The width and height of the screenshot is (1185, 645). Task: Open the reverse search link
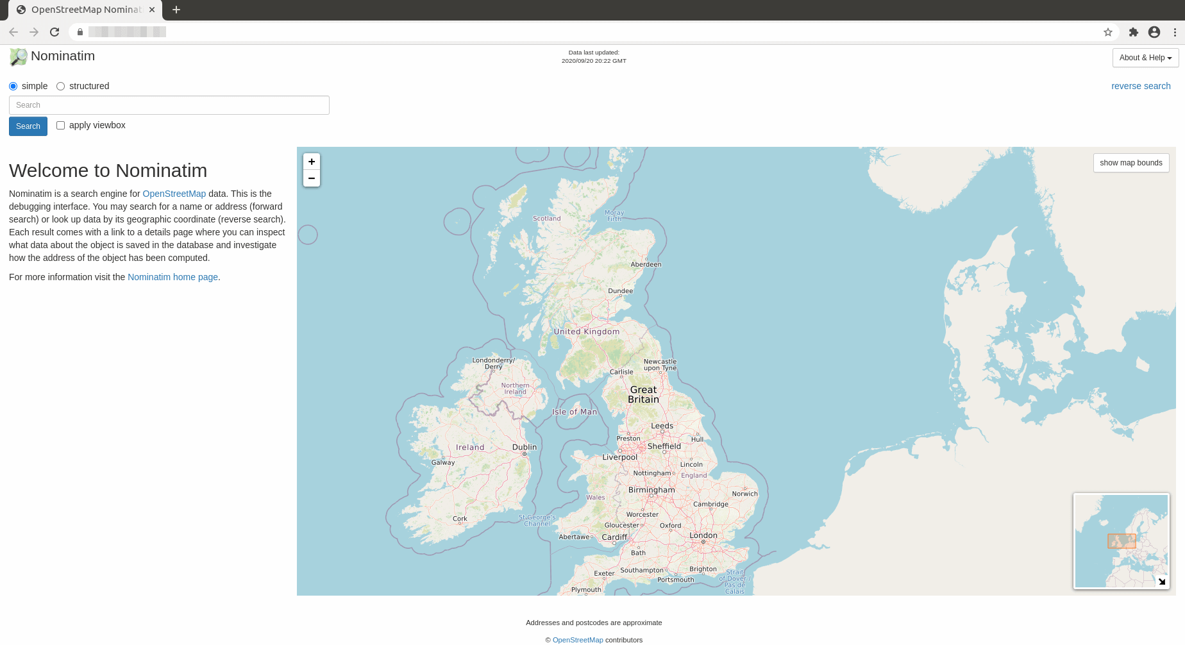click(x=1141, y=86)
